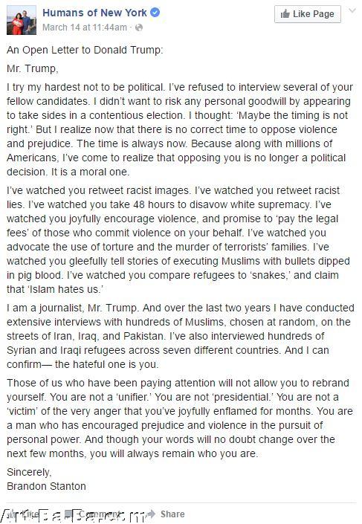362x524 pixels.
Task: Click the paragraph starting 'I try my hardest'
Action: (x=180, y=129)
